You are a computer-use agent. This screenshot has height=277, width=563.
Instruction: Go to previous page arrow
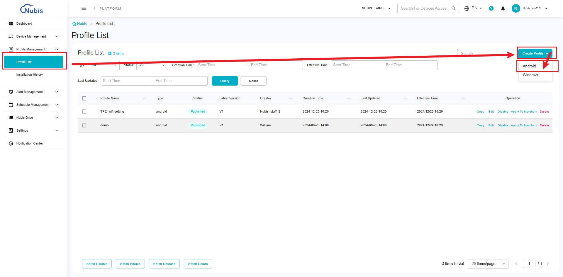click(x=516, y=264)
